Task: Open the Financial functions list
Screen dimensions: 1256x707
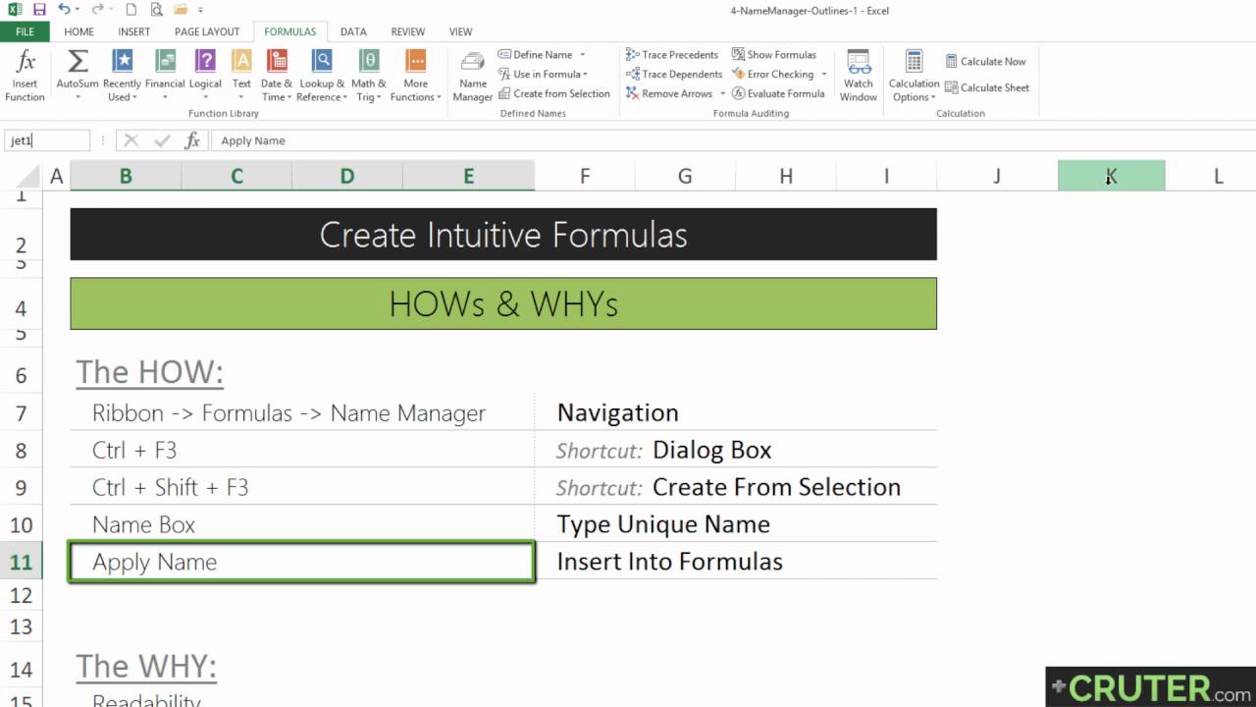Action: pyautogui.click(x=165, y=77)
